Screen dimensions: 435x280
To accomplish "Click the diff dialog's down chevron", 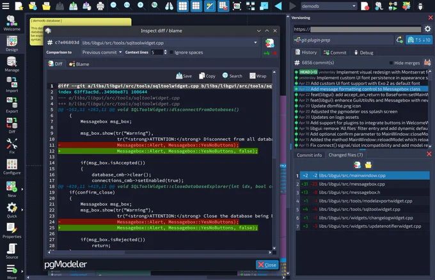I will pyautogui.click(x=258, y=31).
